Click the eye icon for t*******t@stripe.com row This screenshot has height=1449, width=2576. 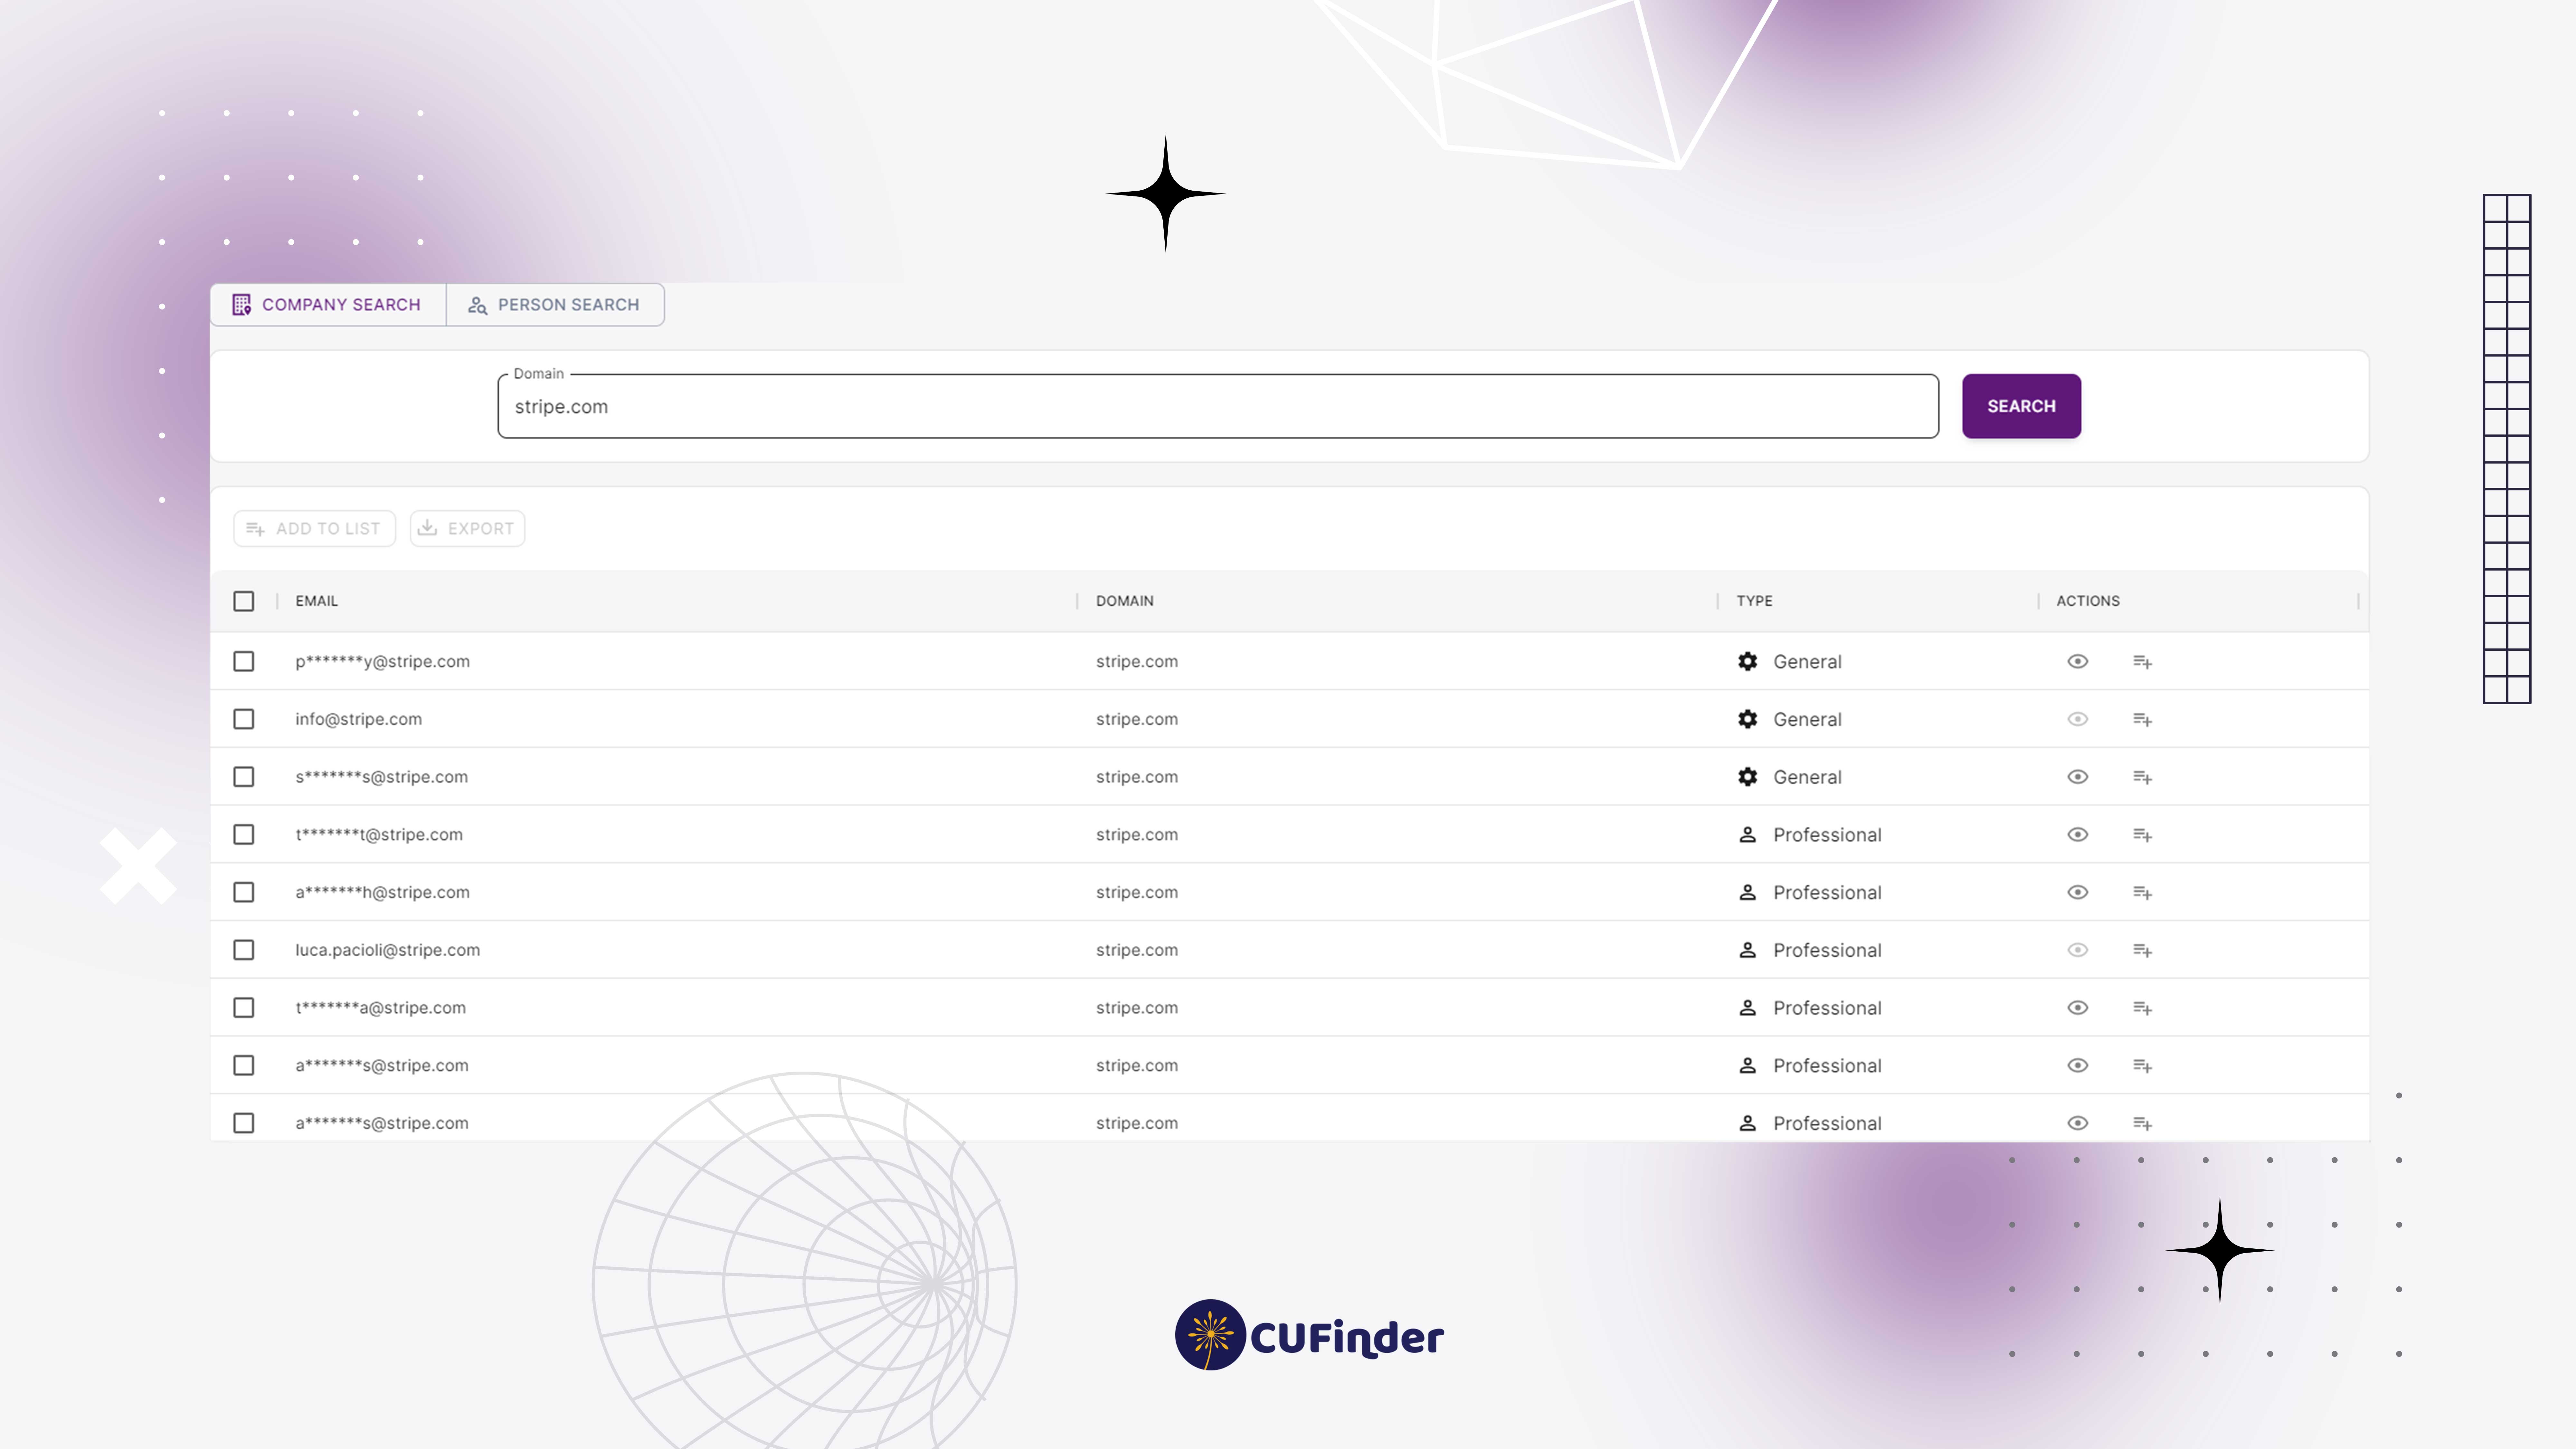[x=2078, y=834]
